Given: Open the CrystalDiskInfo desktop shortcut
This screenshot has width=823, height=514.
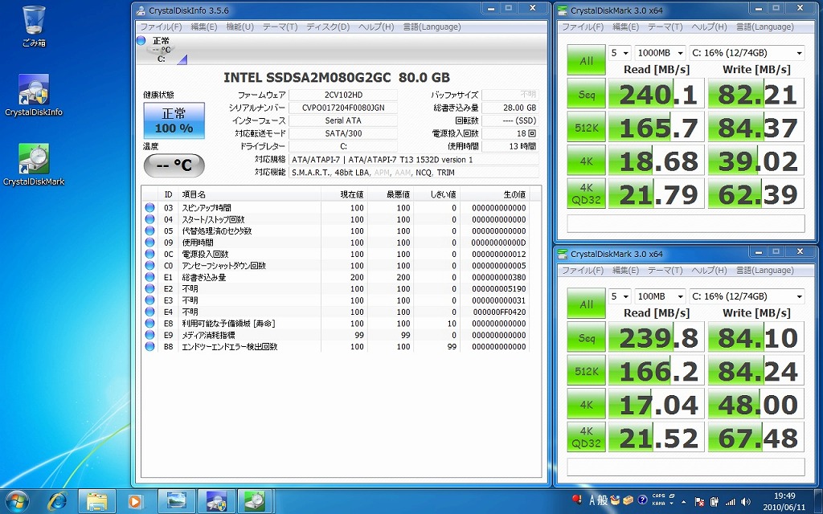Looking at the screenshot, I should 34,95.
